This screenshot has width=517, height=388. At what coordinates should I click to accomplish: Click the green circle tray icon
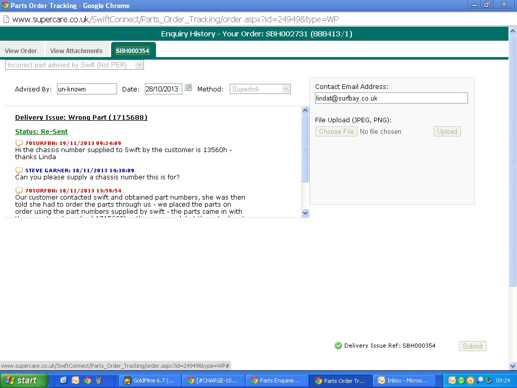point(461,380)
